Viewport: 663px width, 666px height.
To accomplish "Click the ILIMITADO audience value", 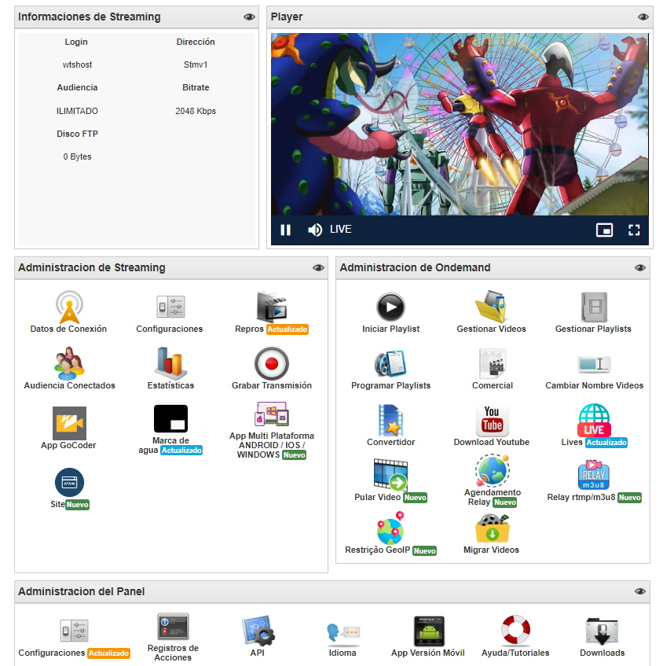I will coord(77,111).
